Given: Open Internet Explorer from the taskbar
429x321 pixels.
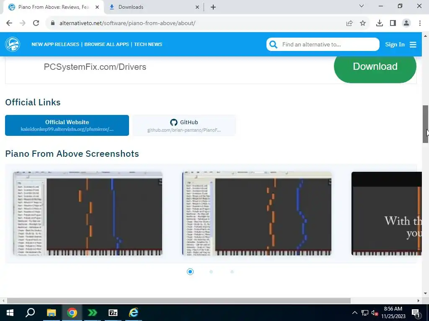Looking at the screenshot, I should point(134,313).
